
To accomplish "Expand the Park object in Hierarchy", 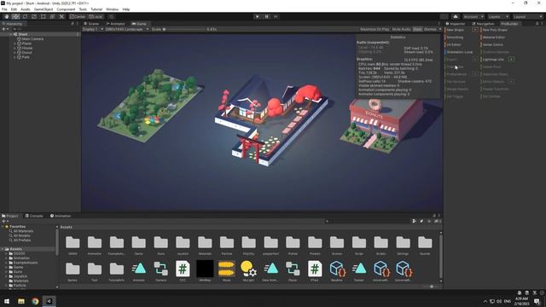I will (x=15, y=57).
